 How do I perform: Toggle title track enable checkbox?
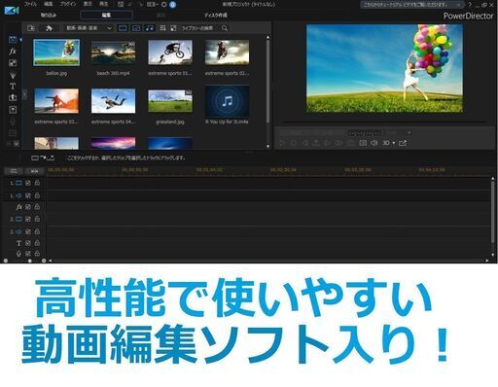pyautogui.click(x=28, y=243)
